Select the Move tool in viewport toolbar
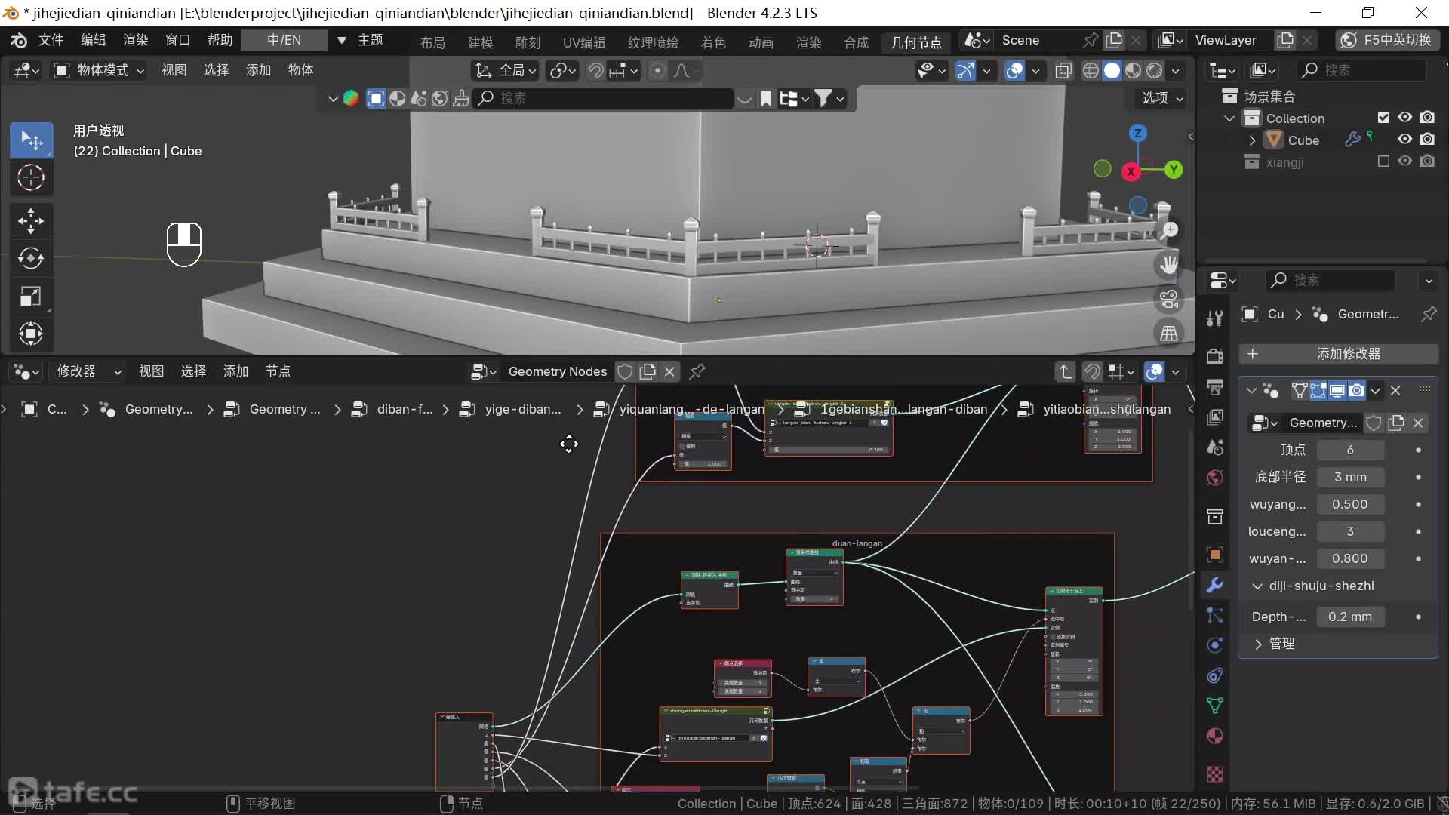Image resolution: width=1449 pixels, height=815 pixels. pos(30,220)
